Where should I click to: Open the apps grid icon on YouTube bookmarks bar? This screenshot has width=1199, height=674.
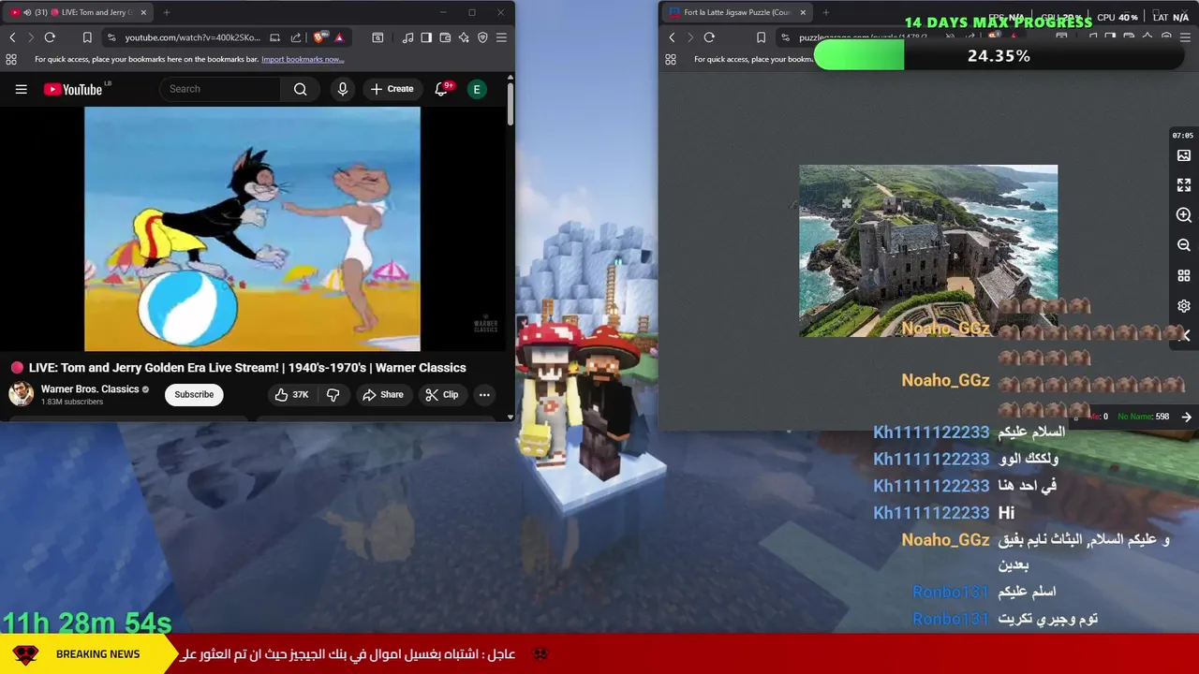click(x=11, y=59)
